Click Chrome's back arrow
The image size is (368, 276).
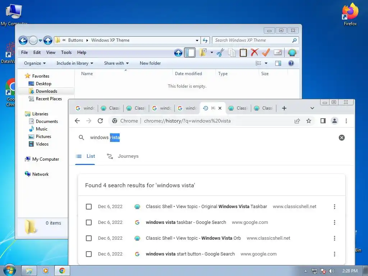tap(77, 121)
